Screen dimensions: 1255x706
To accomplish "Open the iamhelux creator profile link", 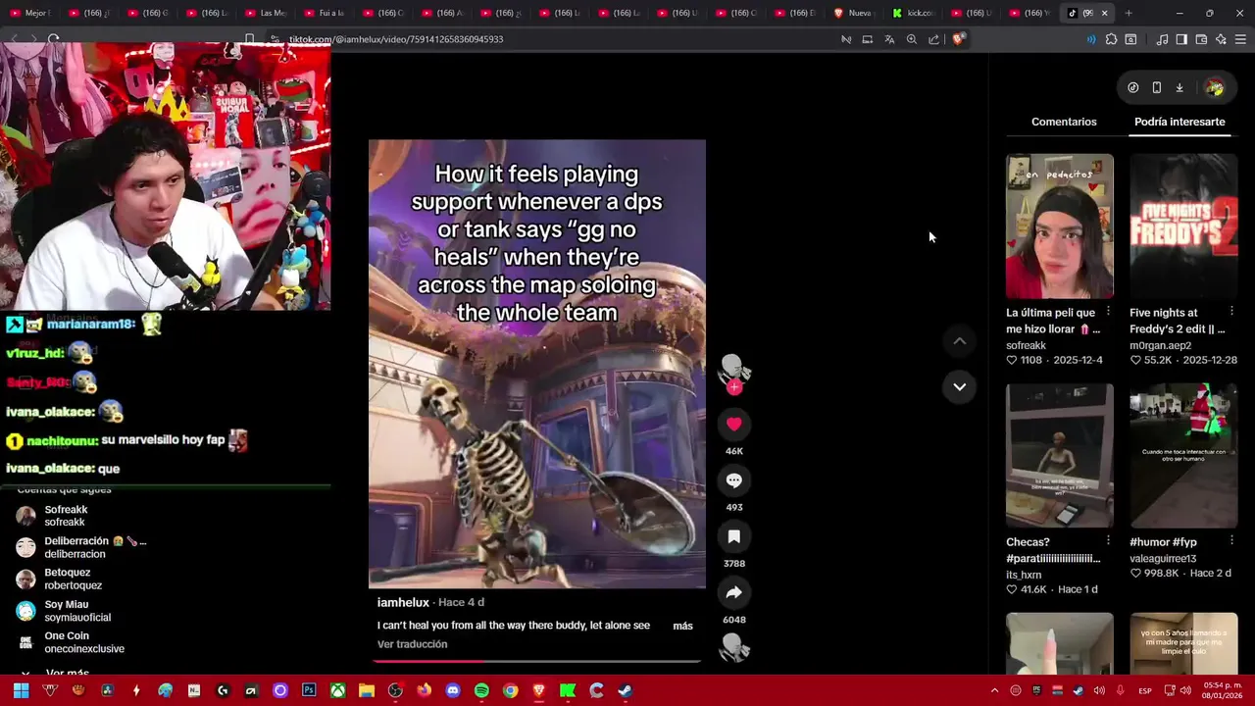I will coord(403,602).
